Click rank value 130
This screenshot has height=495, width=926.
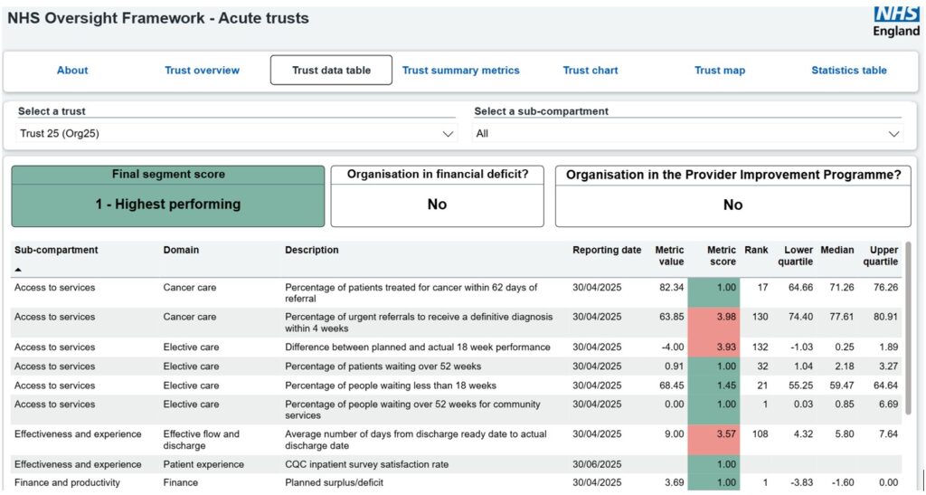pyautogui.click(x=760, y=318)
